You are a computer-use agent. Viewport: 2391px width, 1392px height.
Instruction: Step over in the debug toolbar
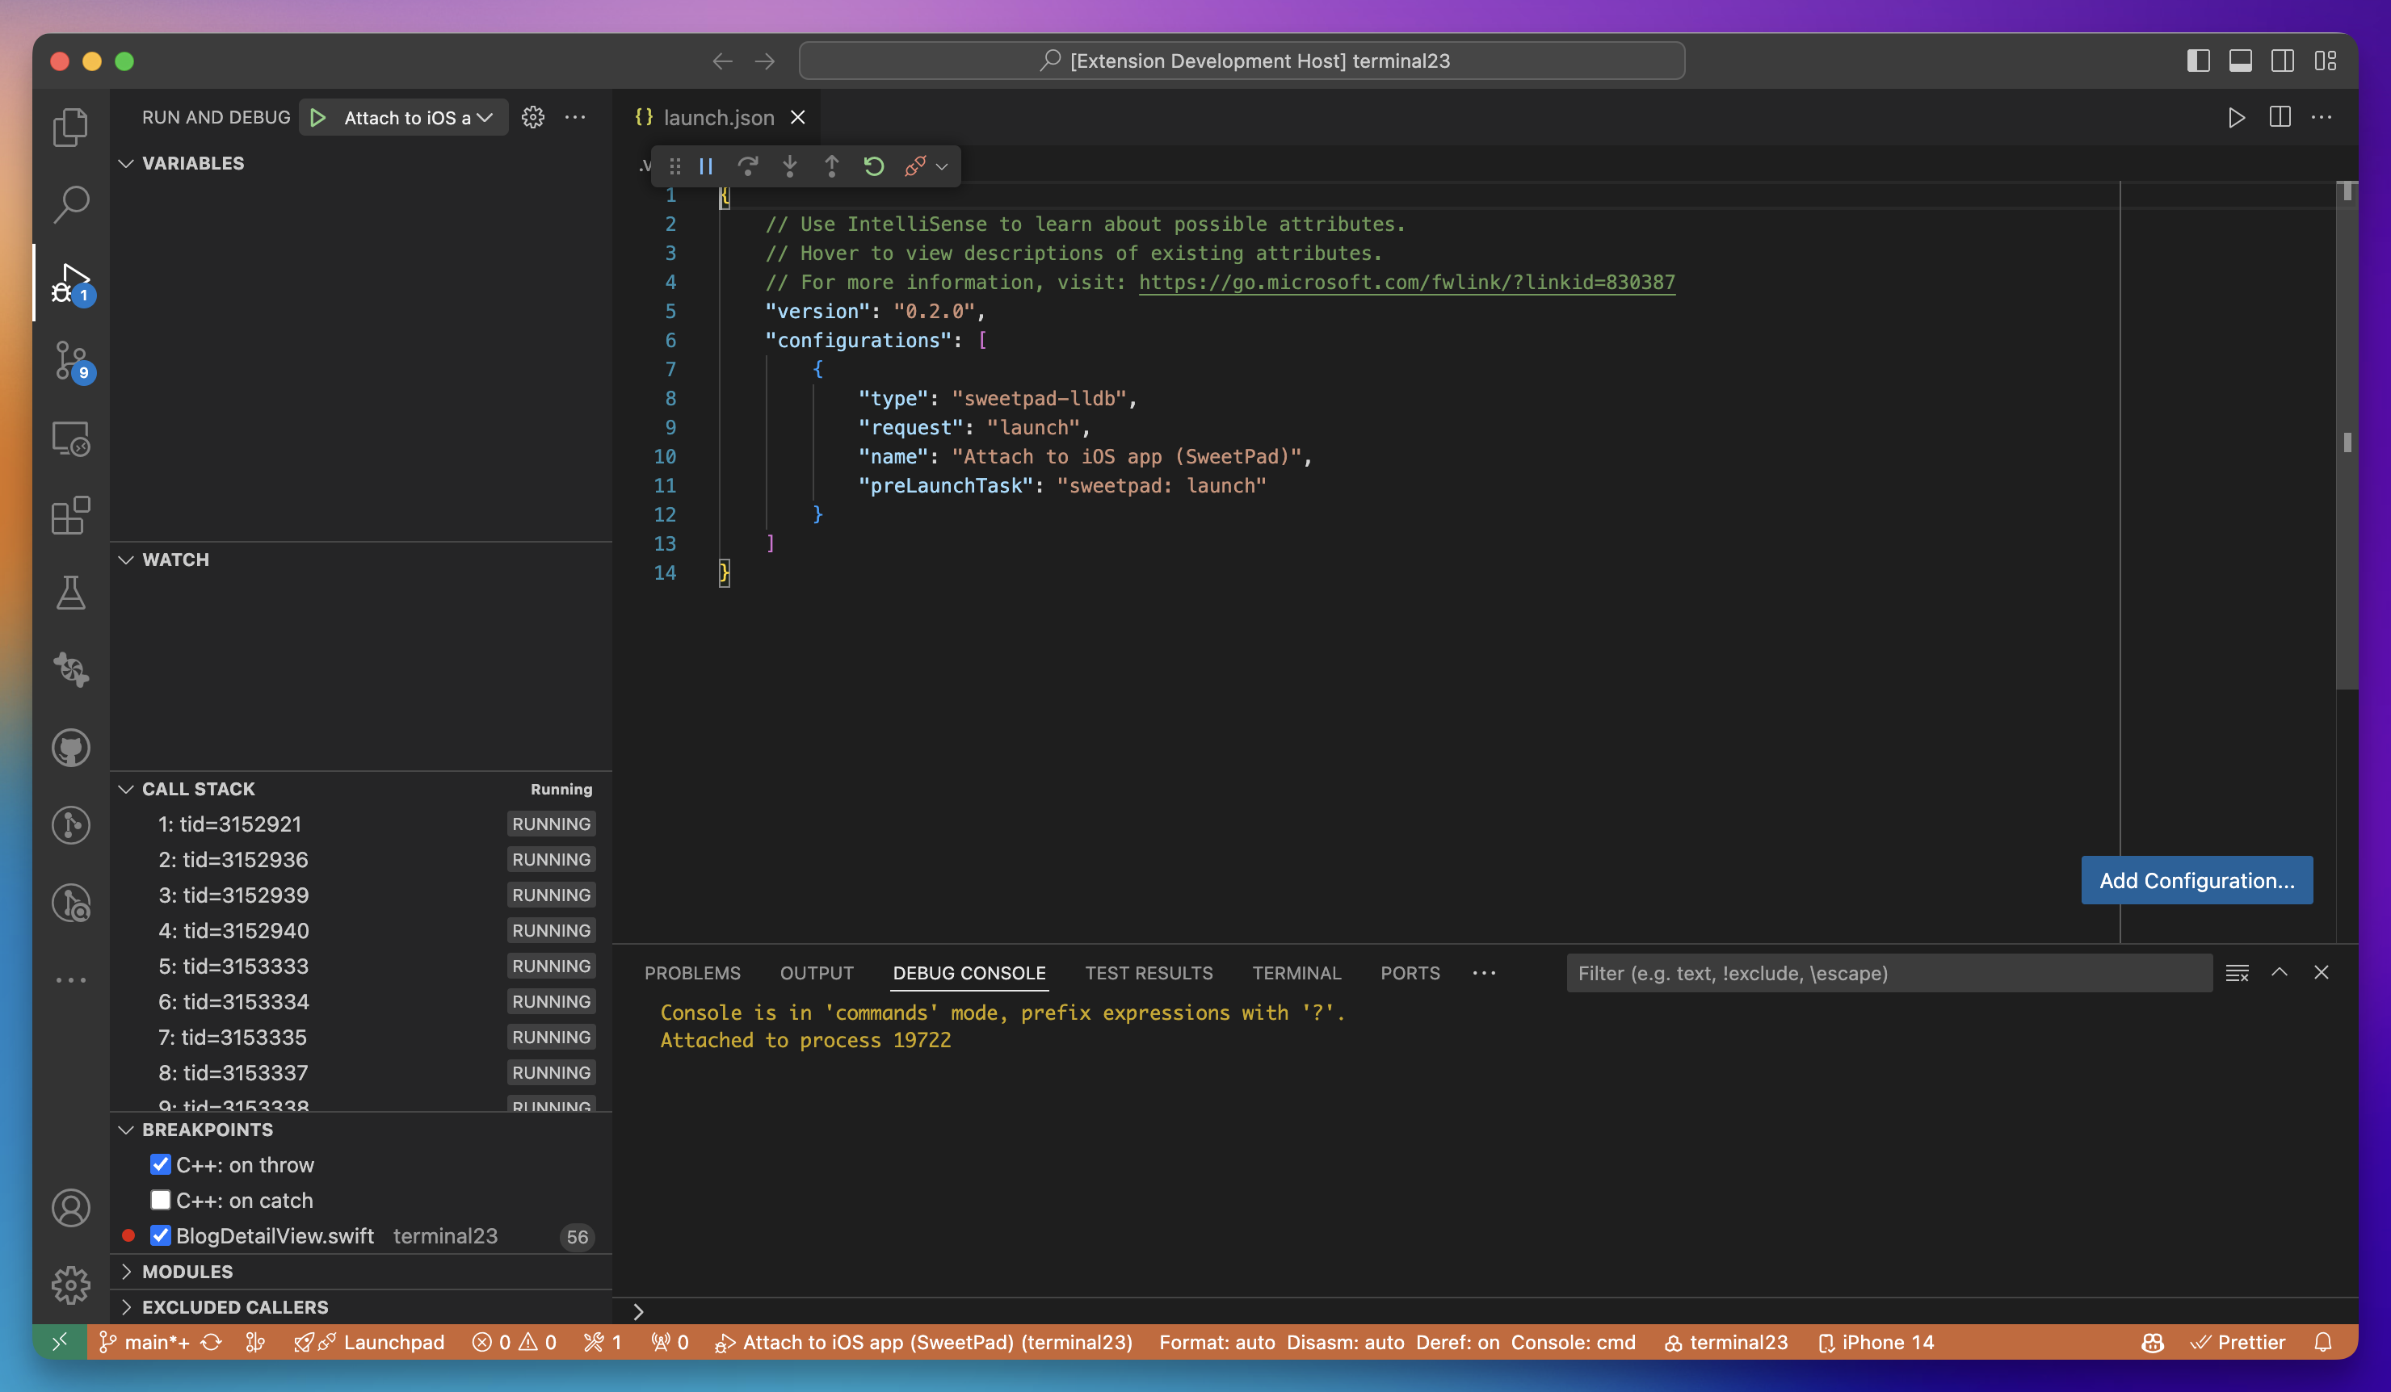click(x=748, y=166)
